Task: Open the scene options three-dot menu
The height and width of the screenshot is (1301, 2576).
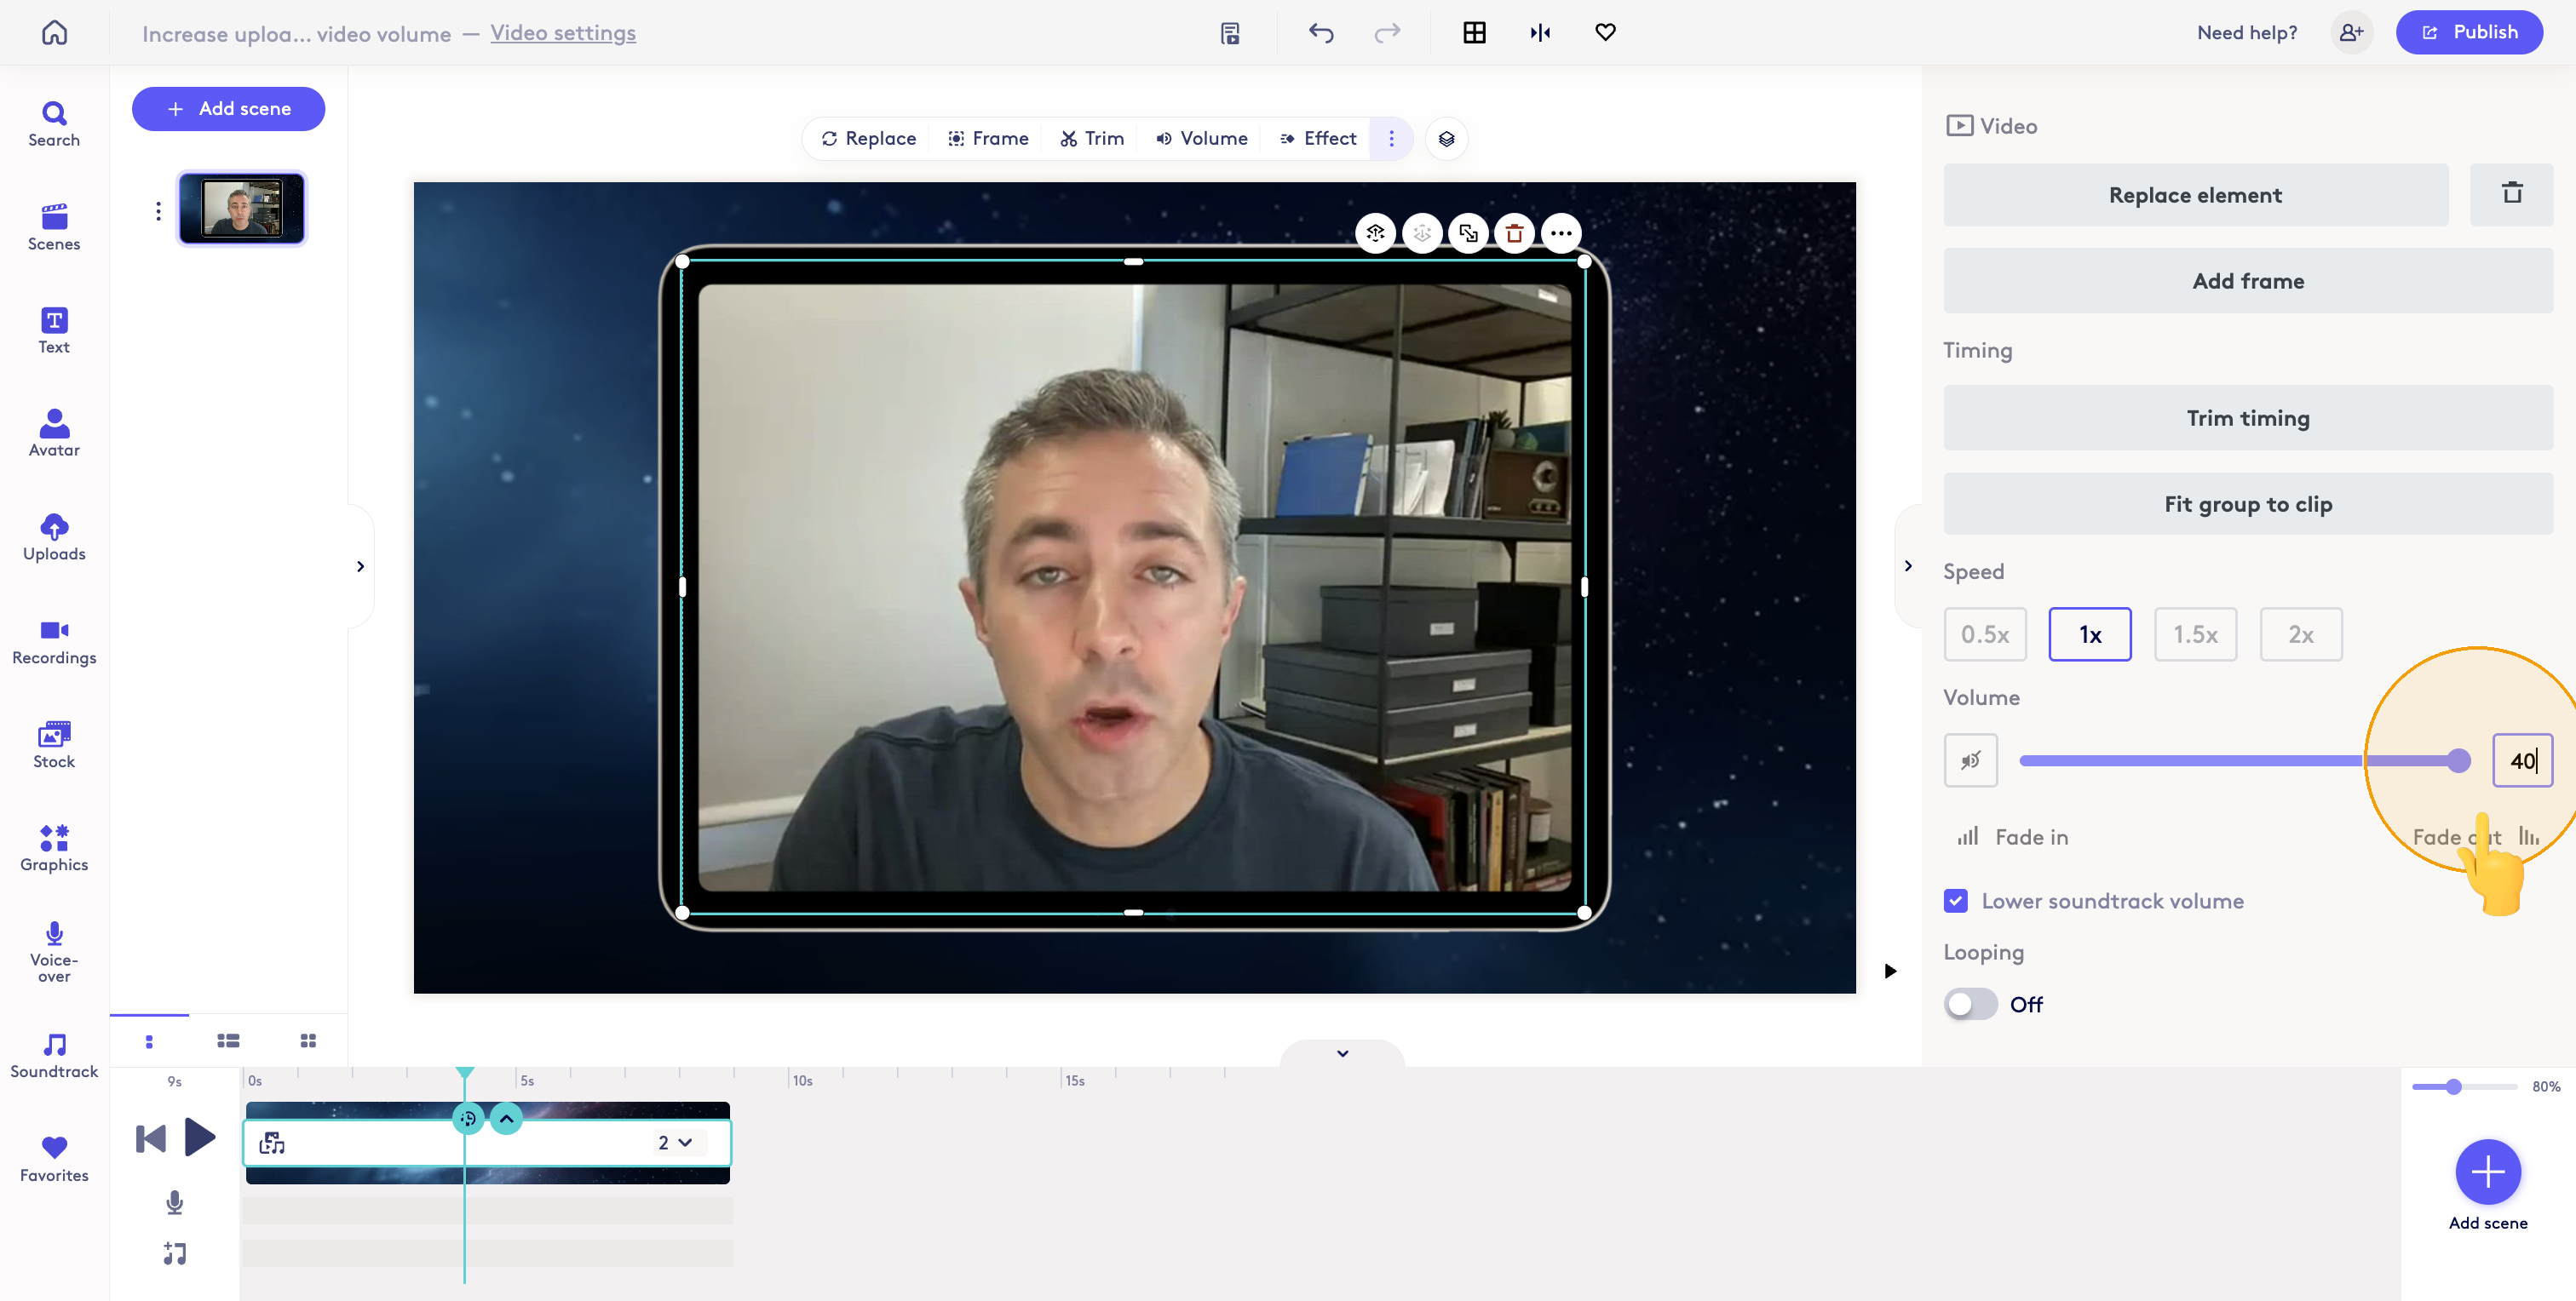Action: pyautogui.click(x=158, y=211)
